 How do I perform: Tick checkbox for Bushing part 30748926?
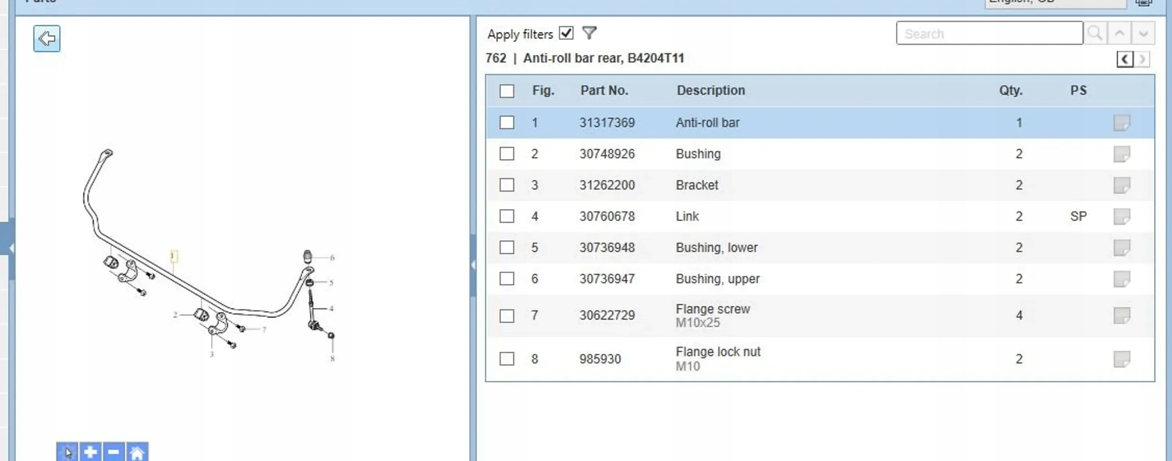pyautogui.click(x=507, y=154)
